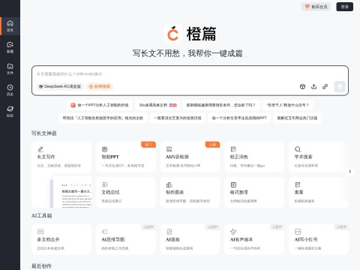Viewport: 360px width, 270px height.
Task: Select the 30s速通高难文档 suggestion chip
Action: [x=157, y=105]
